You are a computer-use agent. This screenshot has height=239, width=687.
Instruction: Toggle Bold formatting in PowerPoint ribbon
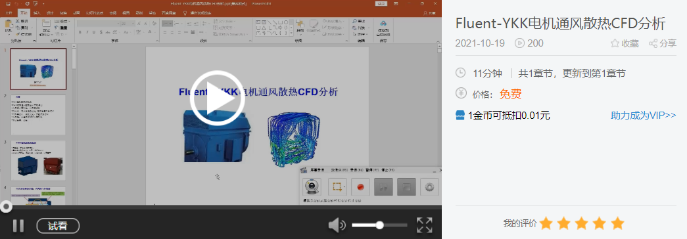tap(80, 32)
